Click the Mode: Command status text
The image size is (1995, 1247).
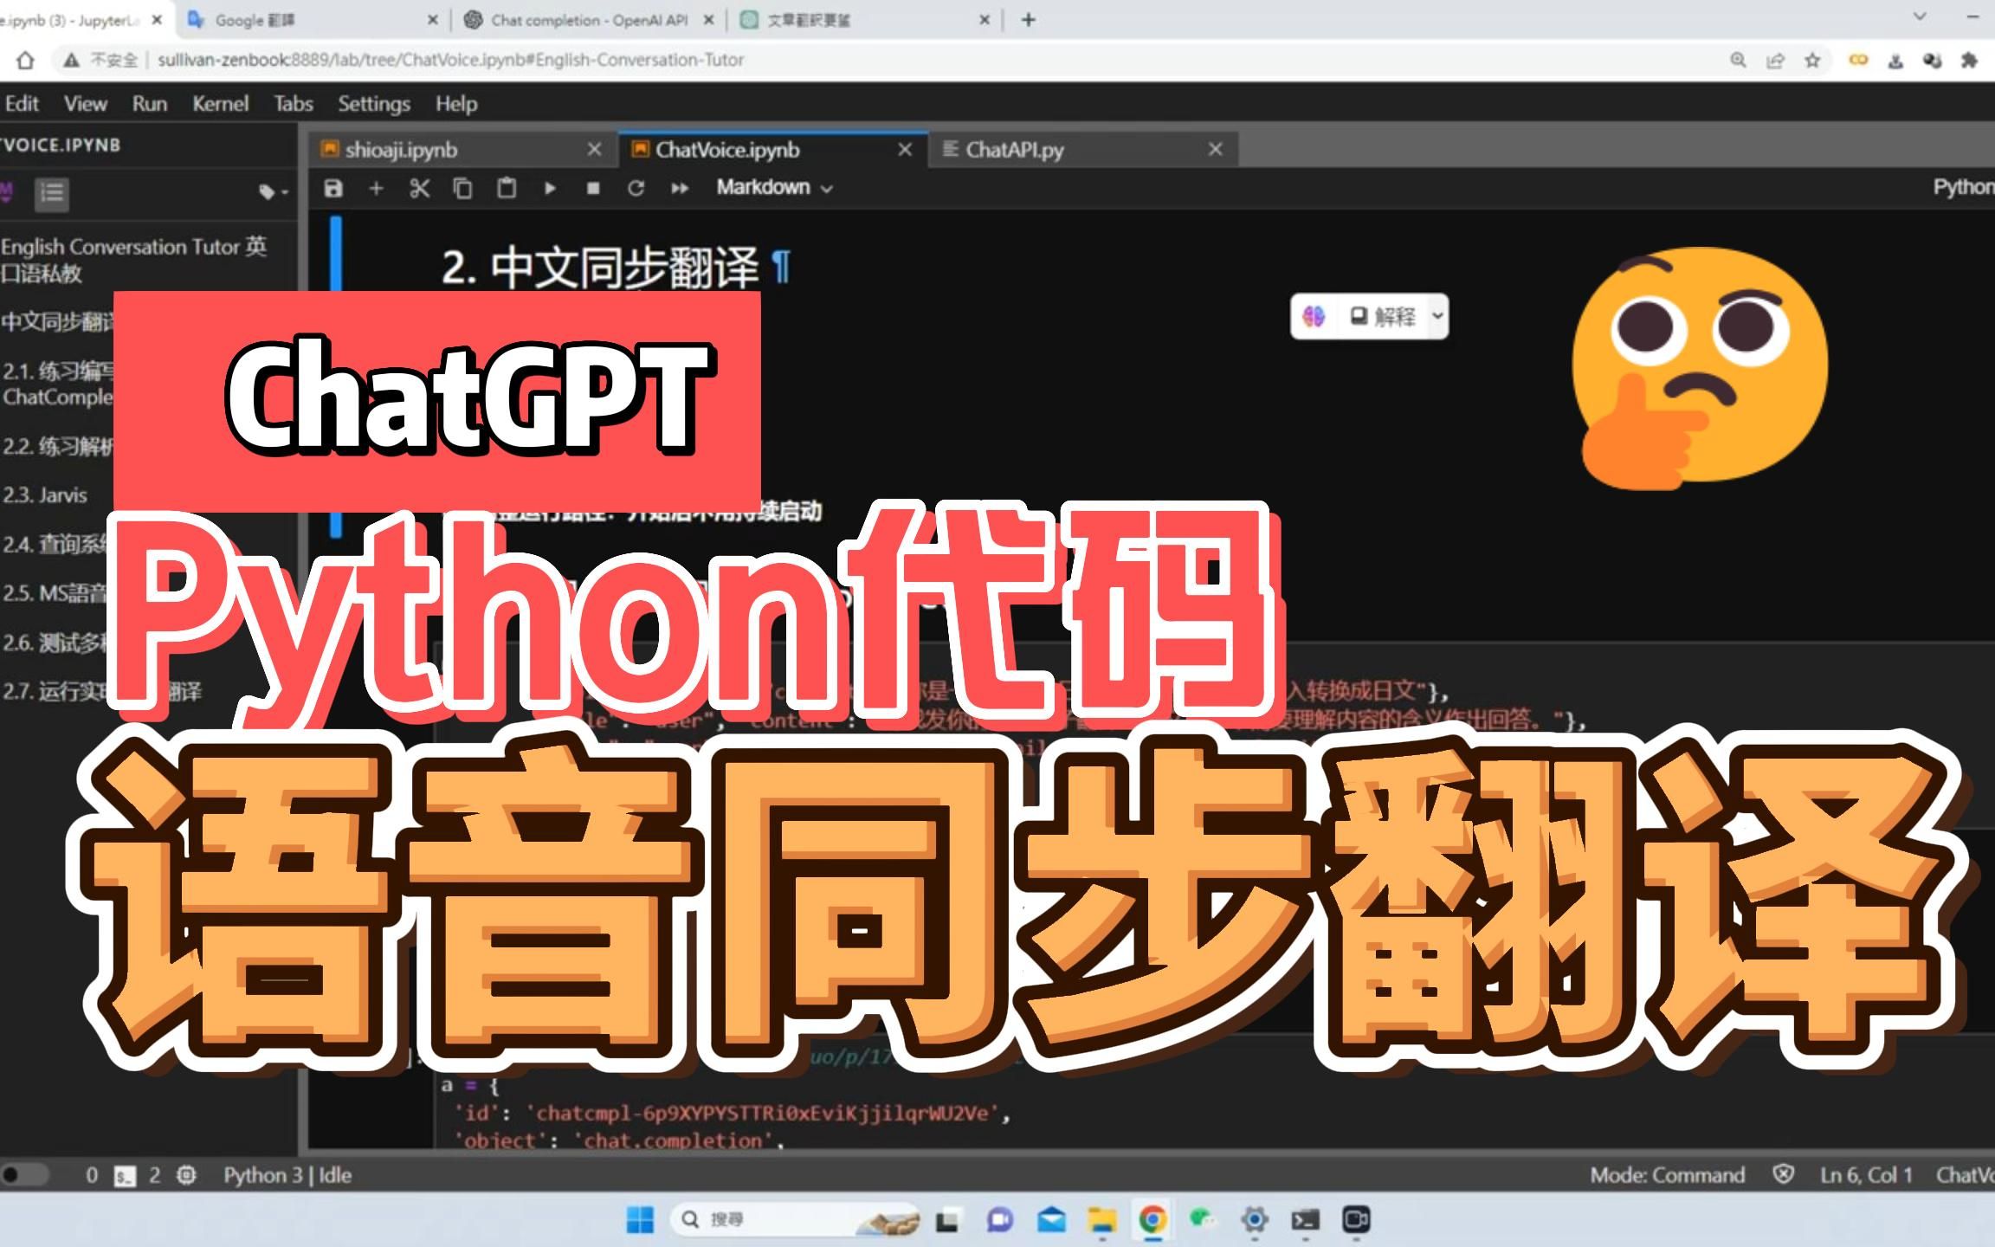coord(1667,1175)
